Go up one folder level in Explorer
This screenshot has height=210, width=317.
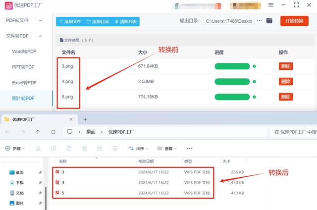(x=38, y=132)
